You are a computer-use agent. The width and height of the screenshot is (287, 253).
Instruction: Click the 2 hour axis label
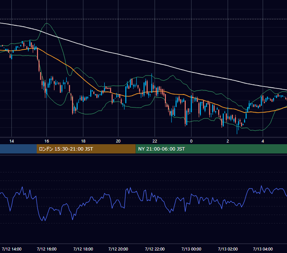(x=227, y=141)
